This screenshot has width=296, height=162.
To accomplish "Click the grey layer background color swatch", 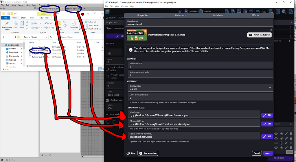I will pyautogui.click(x=290, y=152).
